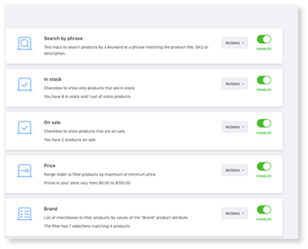Toggle the Price filter off
Screen dimensions: 308x249
point(264,167)
